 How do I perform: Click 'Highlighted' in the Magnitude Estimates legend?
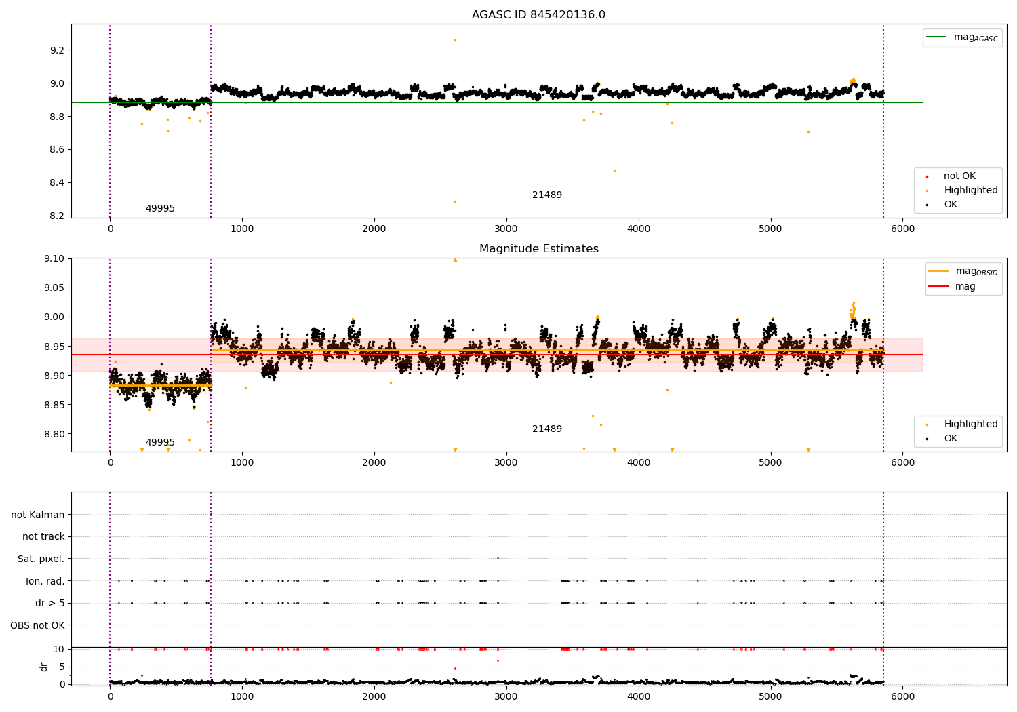point(970,424)
